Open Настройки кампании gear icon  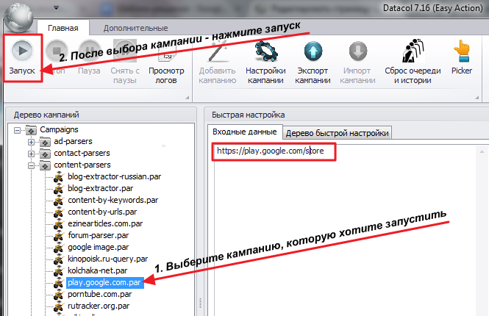(x=265, y=51)
